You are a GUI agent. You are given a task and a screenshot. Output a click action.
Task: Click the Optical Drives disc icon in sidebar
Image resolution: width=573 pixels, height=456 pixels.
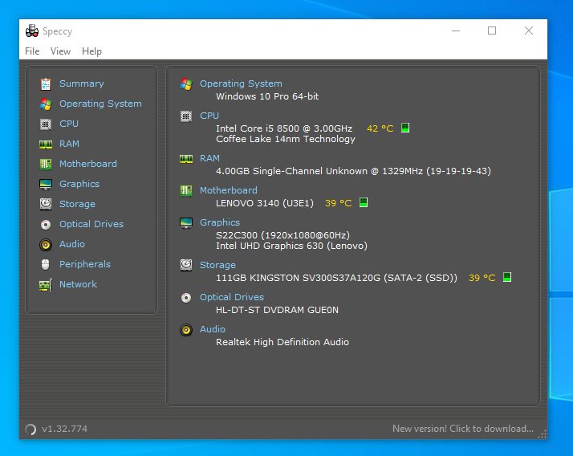[46, 225]
